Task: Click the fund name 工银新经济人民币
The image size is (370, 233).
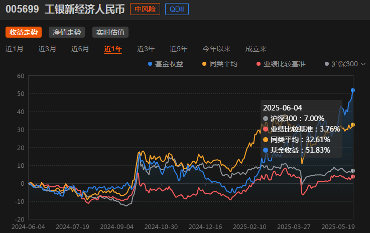Action: 85,9
